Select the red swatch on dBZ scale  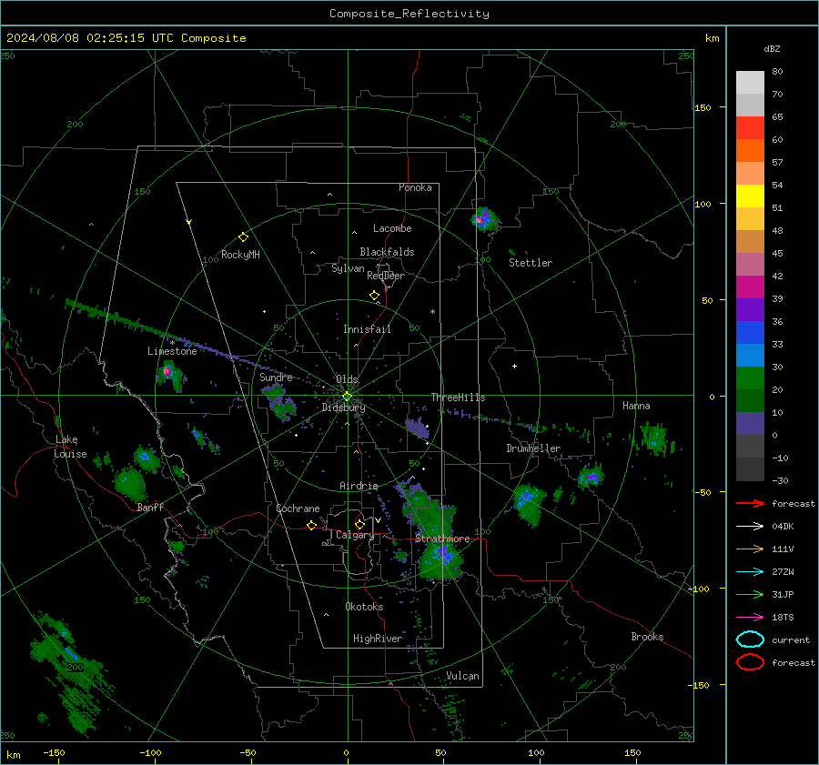coord(750,128)
